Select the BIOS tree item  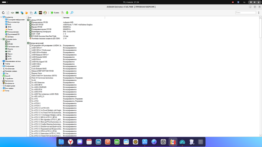(x=10, y=56)
